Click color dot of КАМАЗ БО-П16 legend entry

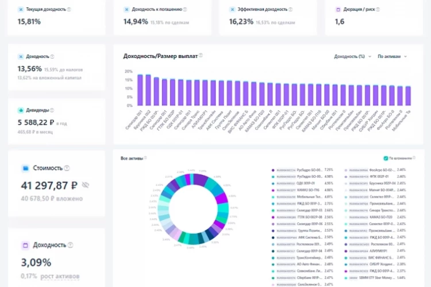(273, 191)
